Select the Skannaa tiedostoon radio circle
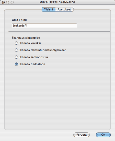The height and width of the screenshot is (141, 115). click(x=16, y=64)
